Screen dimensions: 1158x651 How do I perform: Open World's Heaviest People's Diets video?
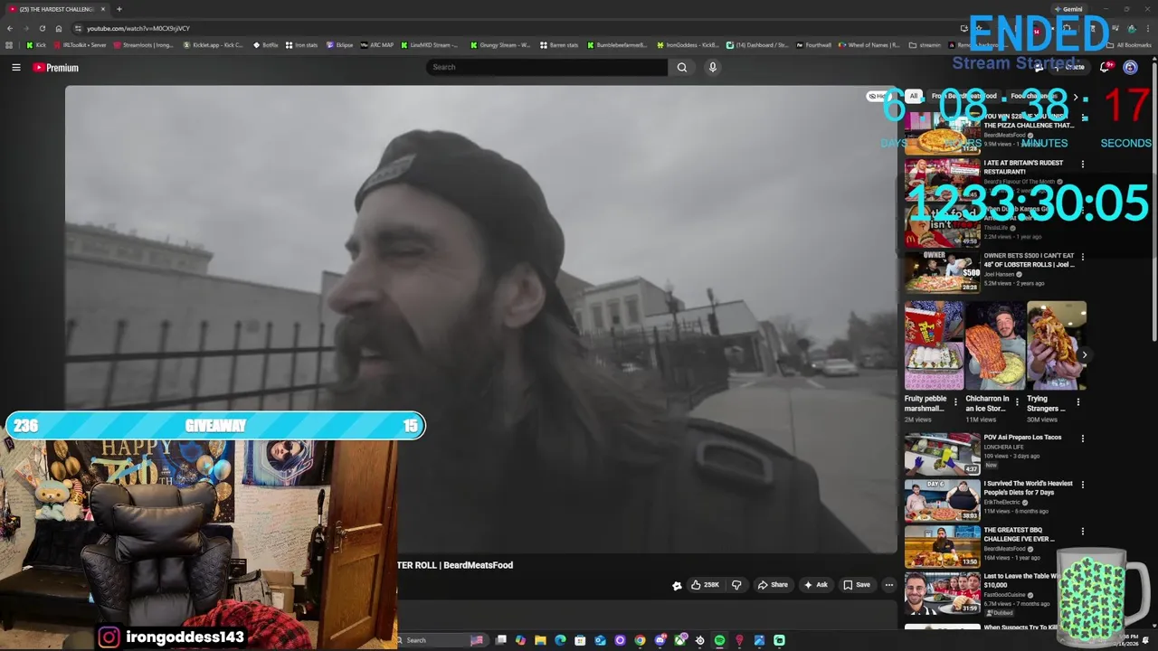pos(1029,487)
